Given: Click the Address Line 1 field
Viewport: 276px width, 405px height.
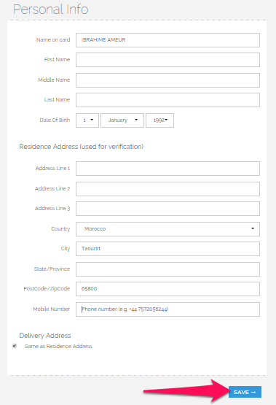Looking at the screenshot, I should tap(167, 169).
